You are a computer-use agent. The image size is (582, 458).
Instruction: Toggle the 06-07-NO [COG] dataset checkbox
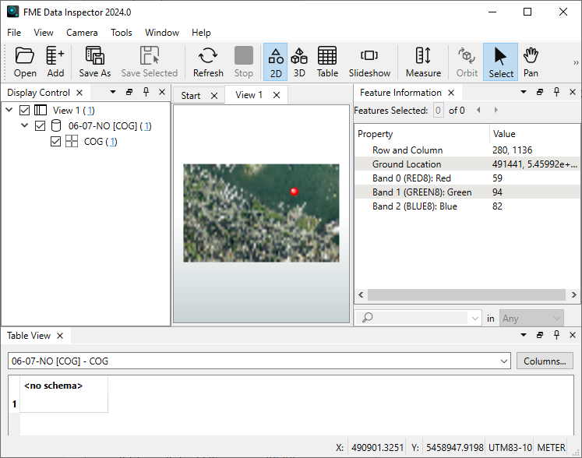pyautogui.click(x=41, y=126)
